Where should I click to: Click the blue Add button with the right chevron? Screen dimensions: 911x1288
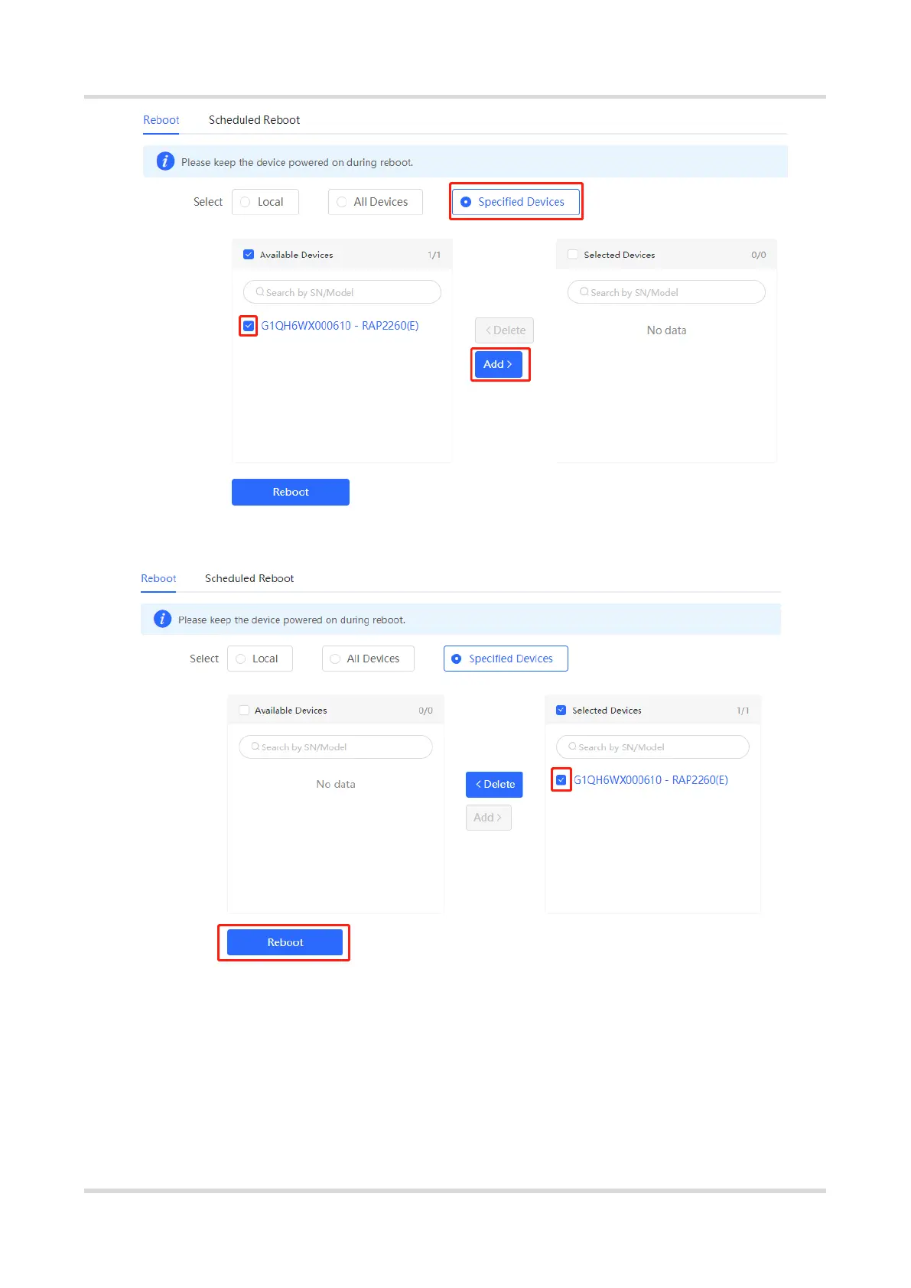point(499,364)
